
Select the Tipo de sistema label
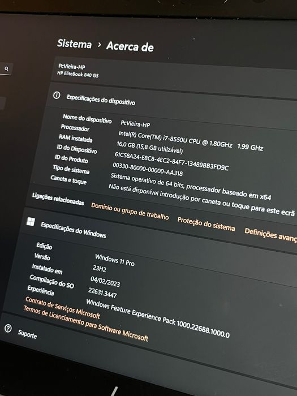[71, 169]
